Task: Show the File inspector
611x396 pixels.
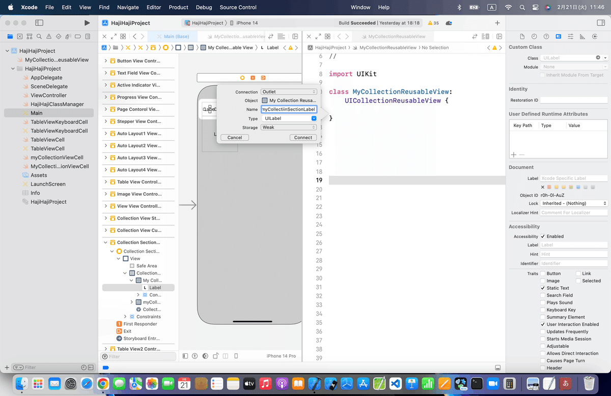Action: coord(522,37)
